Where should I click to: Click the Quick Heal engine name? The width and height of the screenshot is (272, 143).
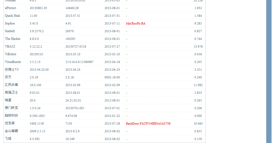click(x=12, y=16)
